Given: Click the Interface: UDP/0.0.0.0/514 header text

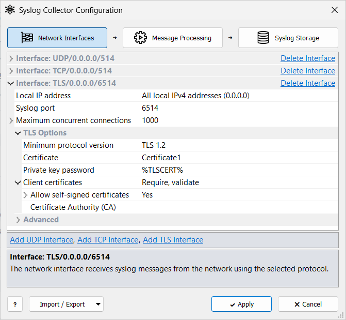Looking at the screenshot, I should coord(65,58).
